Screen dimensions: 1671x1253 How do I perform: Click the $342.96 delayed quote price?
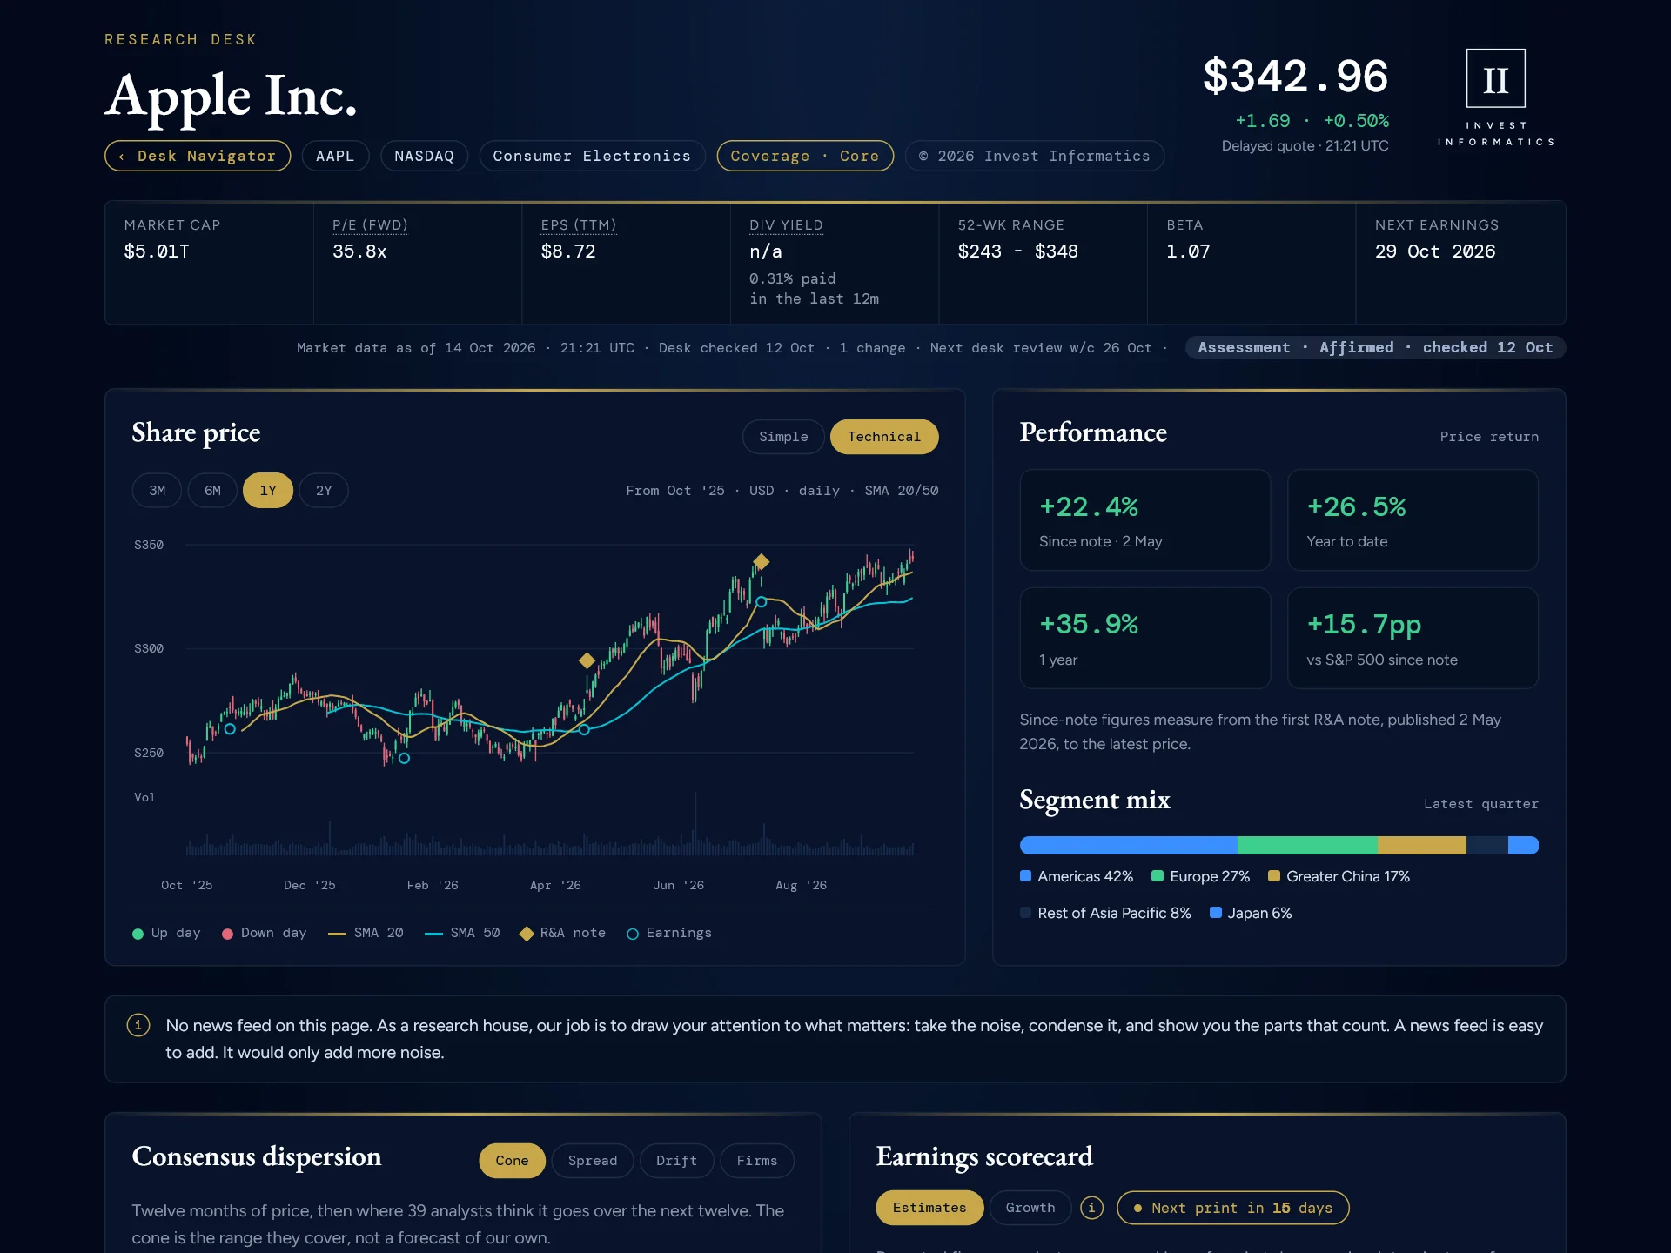(1295, 77)
